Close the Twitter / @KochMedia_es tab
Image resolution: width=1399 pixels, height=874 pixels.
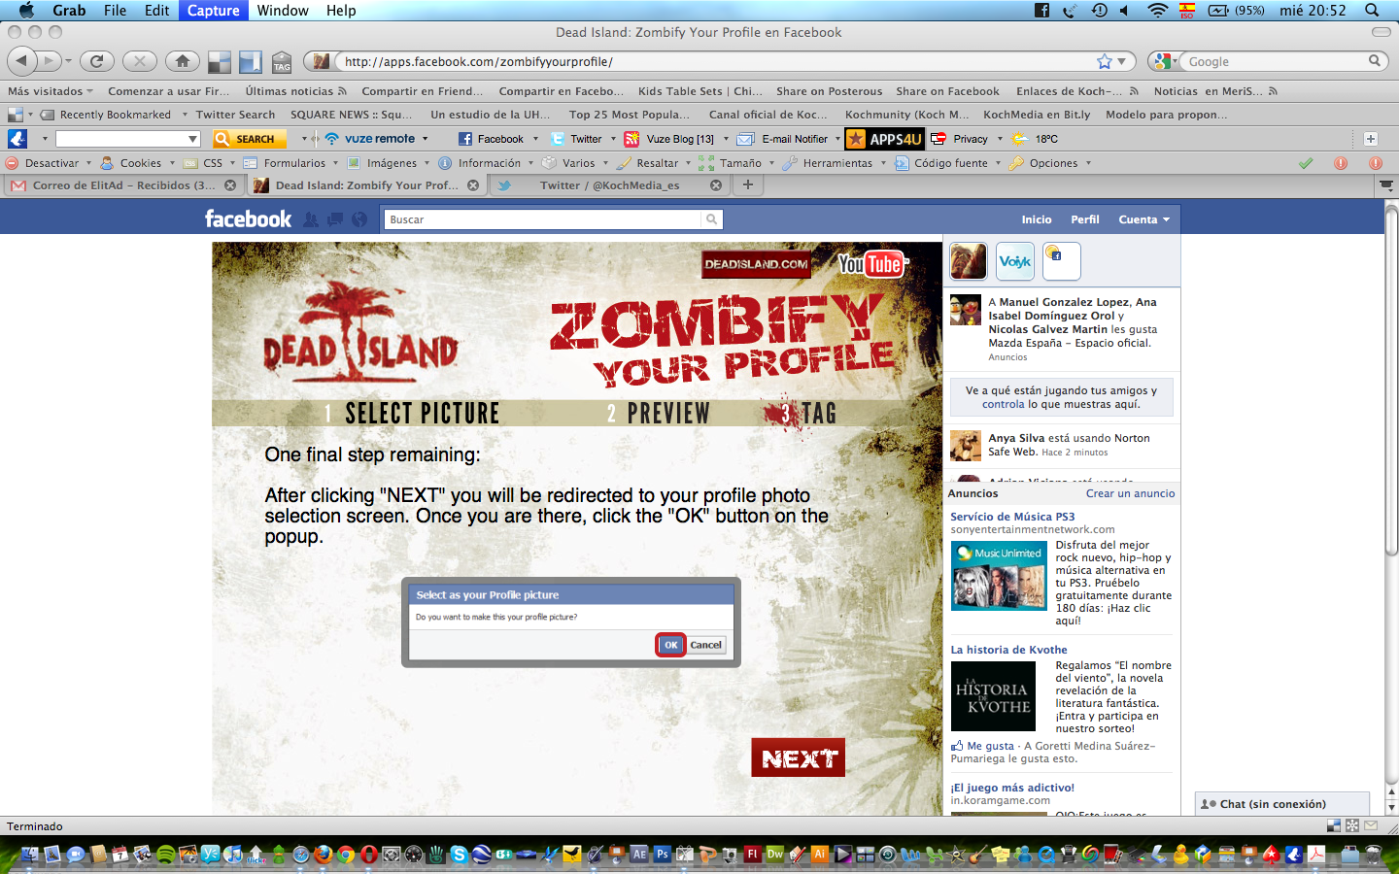[x=716, y=185]
